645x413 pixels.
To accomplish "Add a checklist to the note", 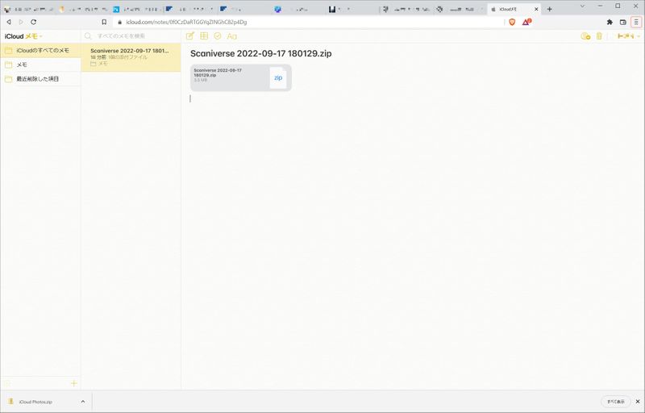I will [x=218, y=36].
